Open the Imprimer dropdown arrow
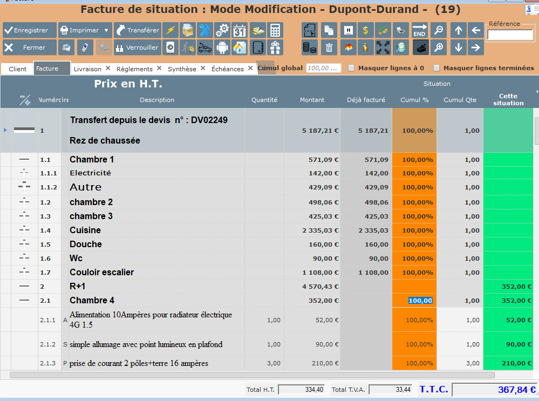 coord(106,31)
